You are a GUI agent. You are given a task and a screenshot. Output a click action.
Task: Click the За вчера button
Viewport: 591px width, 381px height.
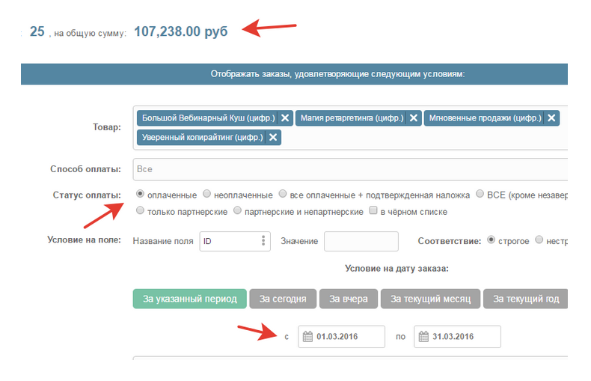click(x=349, y=299)
